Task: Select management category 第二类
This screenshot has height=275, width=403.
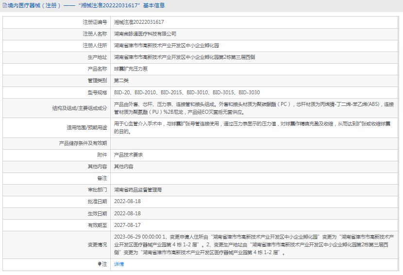Action: click(121, 81)
